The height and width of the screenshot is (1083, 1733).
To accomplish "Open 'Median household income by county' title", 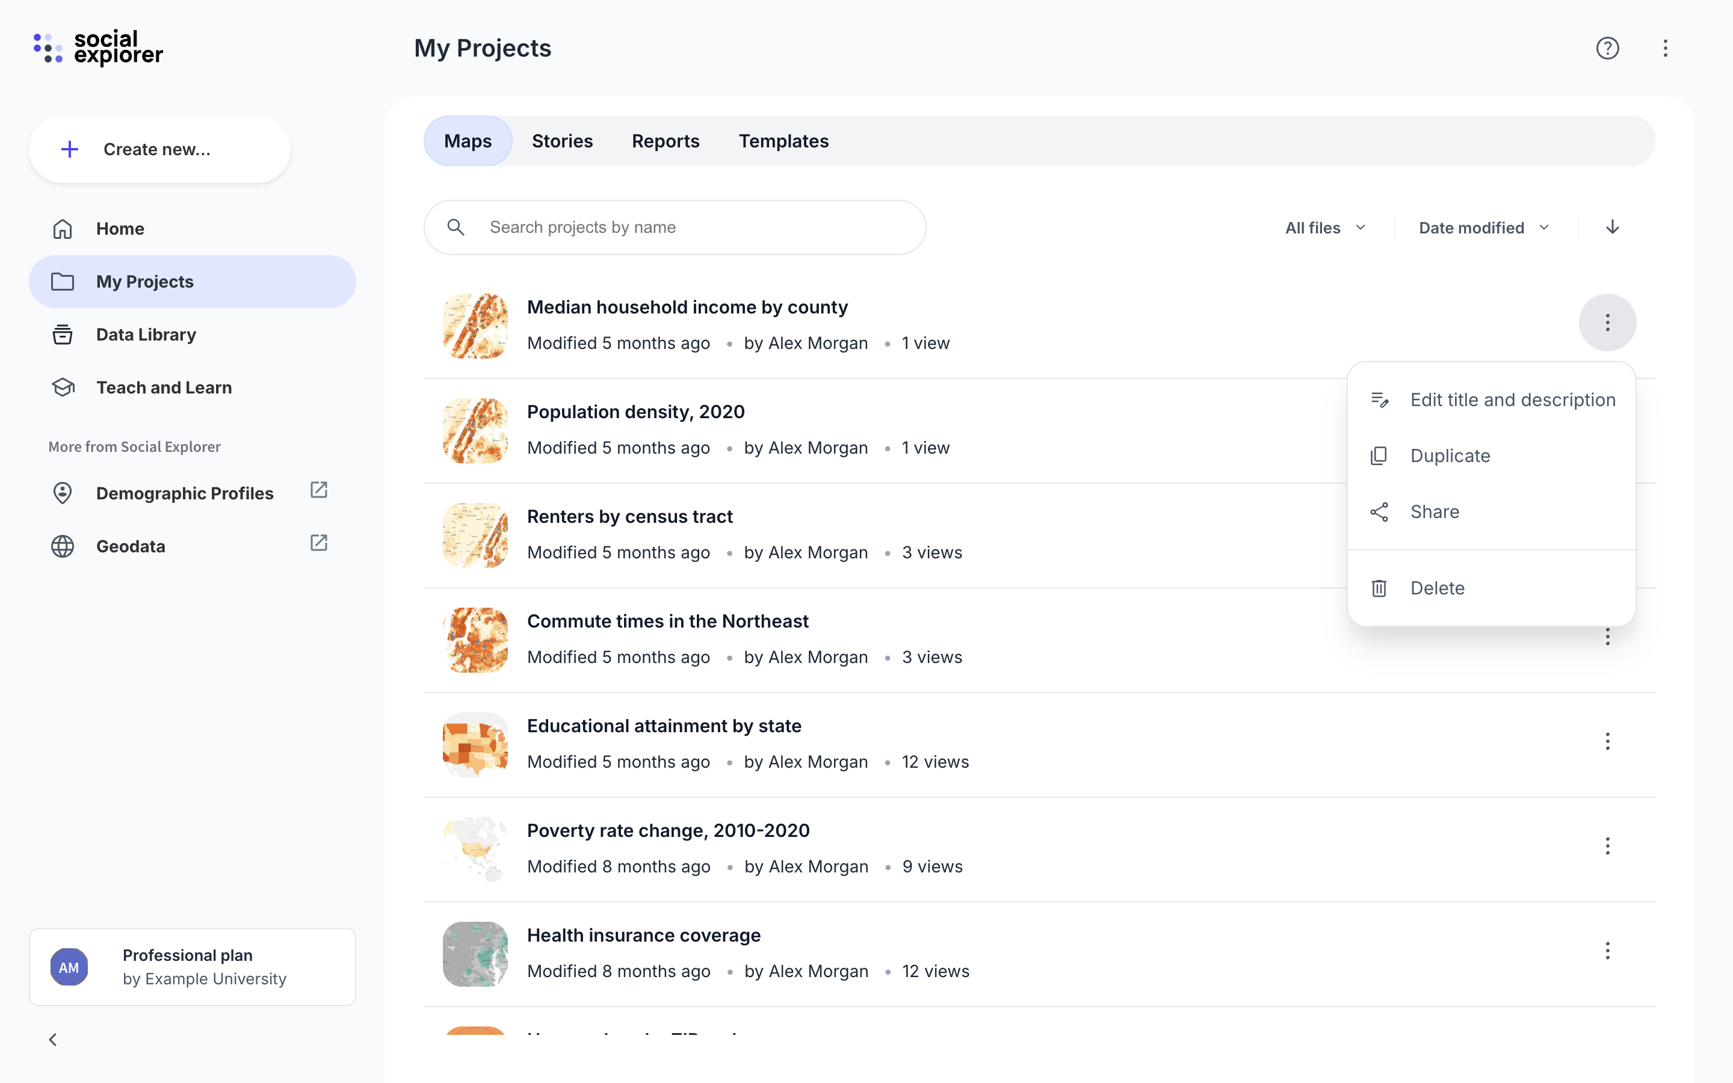I will coord(687,307).
